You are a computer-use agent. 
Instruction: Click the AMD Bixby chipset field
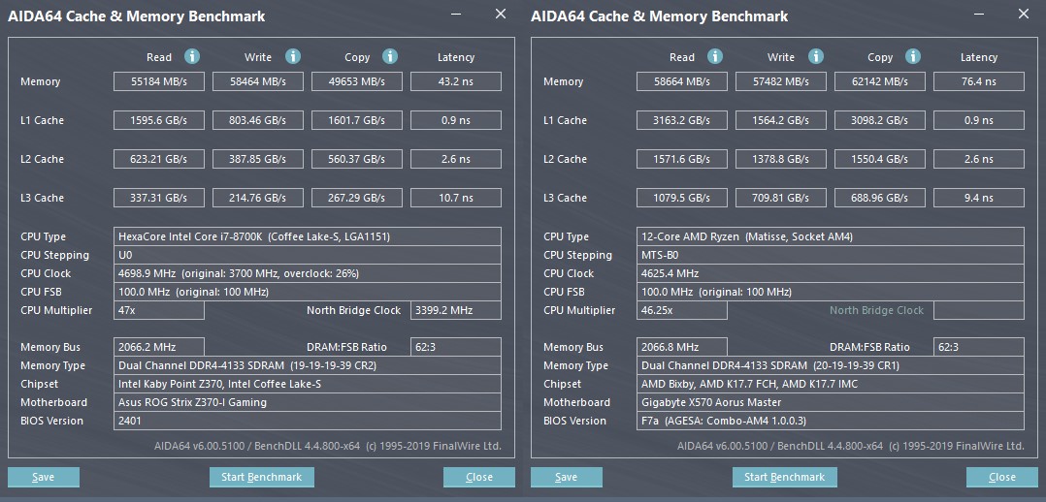coord(831,384)
